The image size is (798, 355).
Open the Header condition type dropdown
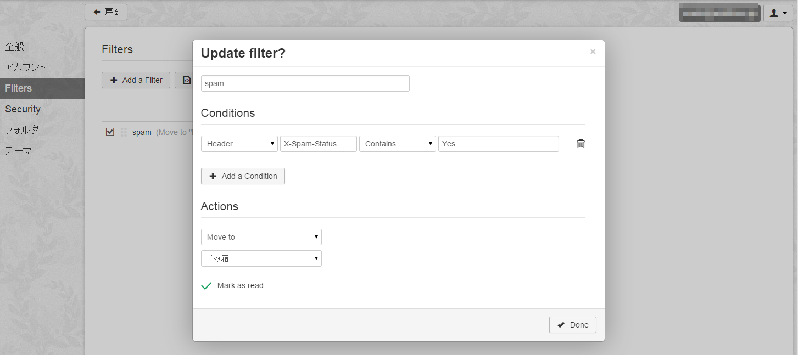coord(239,144)
